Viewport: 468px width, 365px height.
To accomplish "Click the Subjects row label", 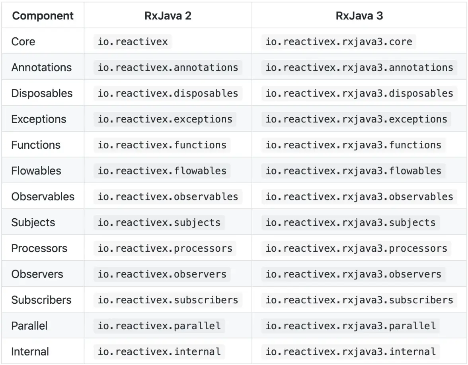I will click(x=33, y=223).
